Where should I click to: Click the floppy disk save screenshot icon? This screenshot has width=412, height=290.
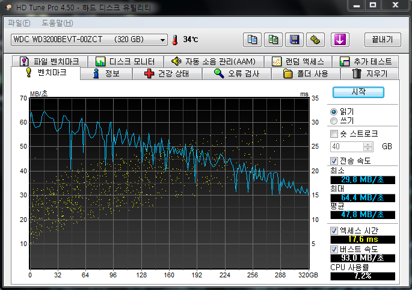(x=294, y=40)
